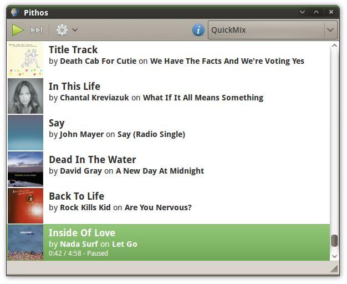Select the song In This Life

click(75, 86)
